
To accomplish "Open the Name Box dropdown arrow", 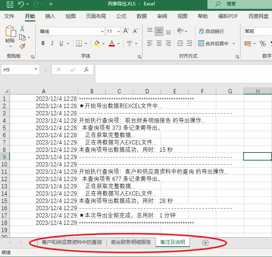I will click(x=36, y=70).
